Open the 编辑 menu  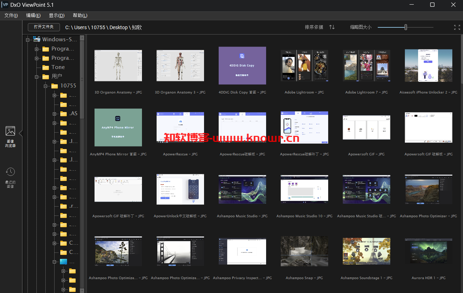tap(33, 16)
